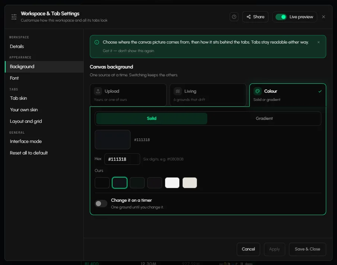Click Reset all to default
The height and width of the screenshot is (265, 337).
[44, 153]
